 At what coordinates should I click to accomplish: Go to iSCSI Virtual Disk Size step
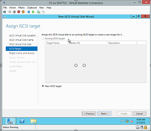point(20,44)
